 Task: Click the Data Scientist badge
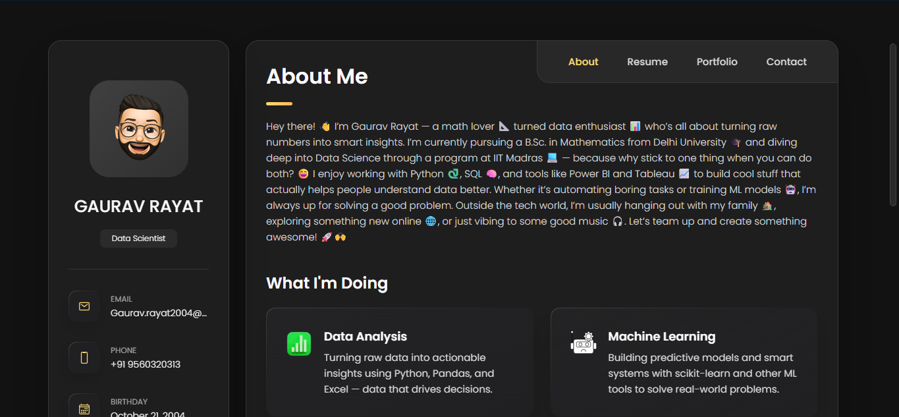[138, 238]
